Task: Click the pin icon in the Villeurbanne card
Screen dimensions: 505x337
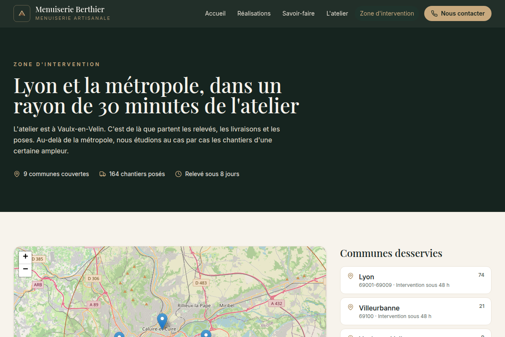Action: coord(351,308)
